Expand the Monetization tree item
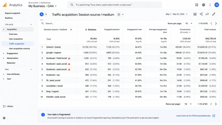This screenshot has width=222, height=125. tap(4, 58)
